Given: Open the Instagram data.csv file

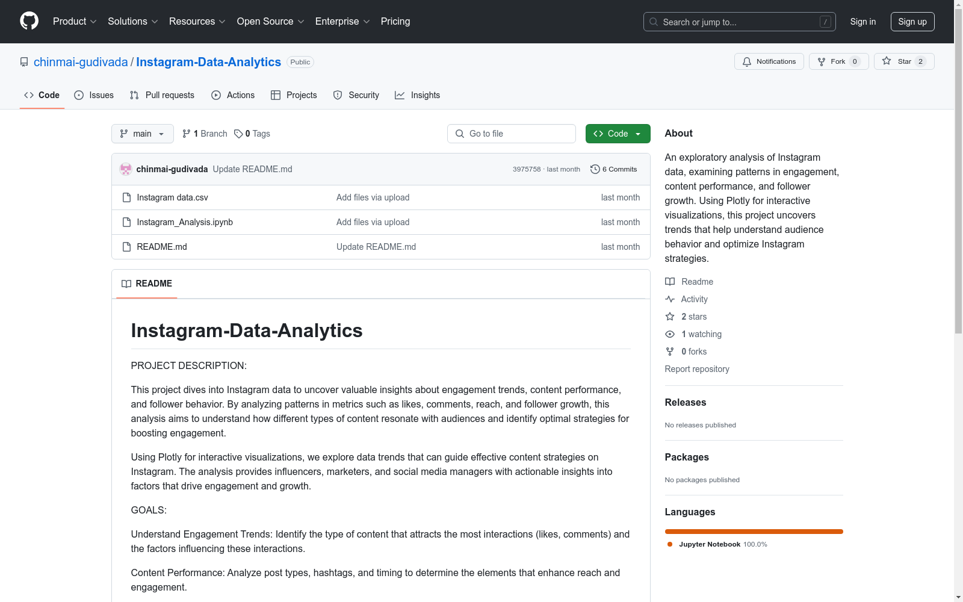Looking at the screenshot, I should (172, 197).
